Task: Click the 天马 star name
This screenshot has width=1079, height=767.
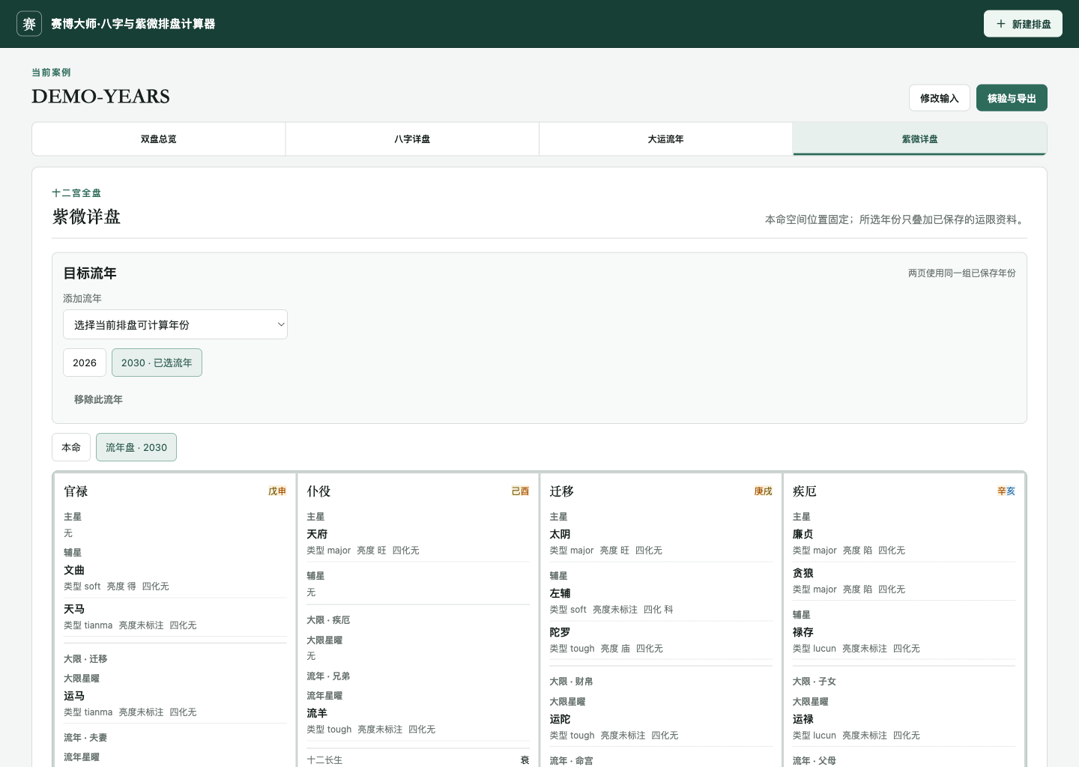Action: (74, 609)
